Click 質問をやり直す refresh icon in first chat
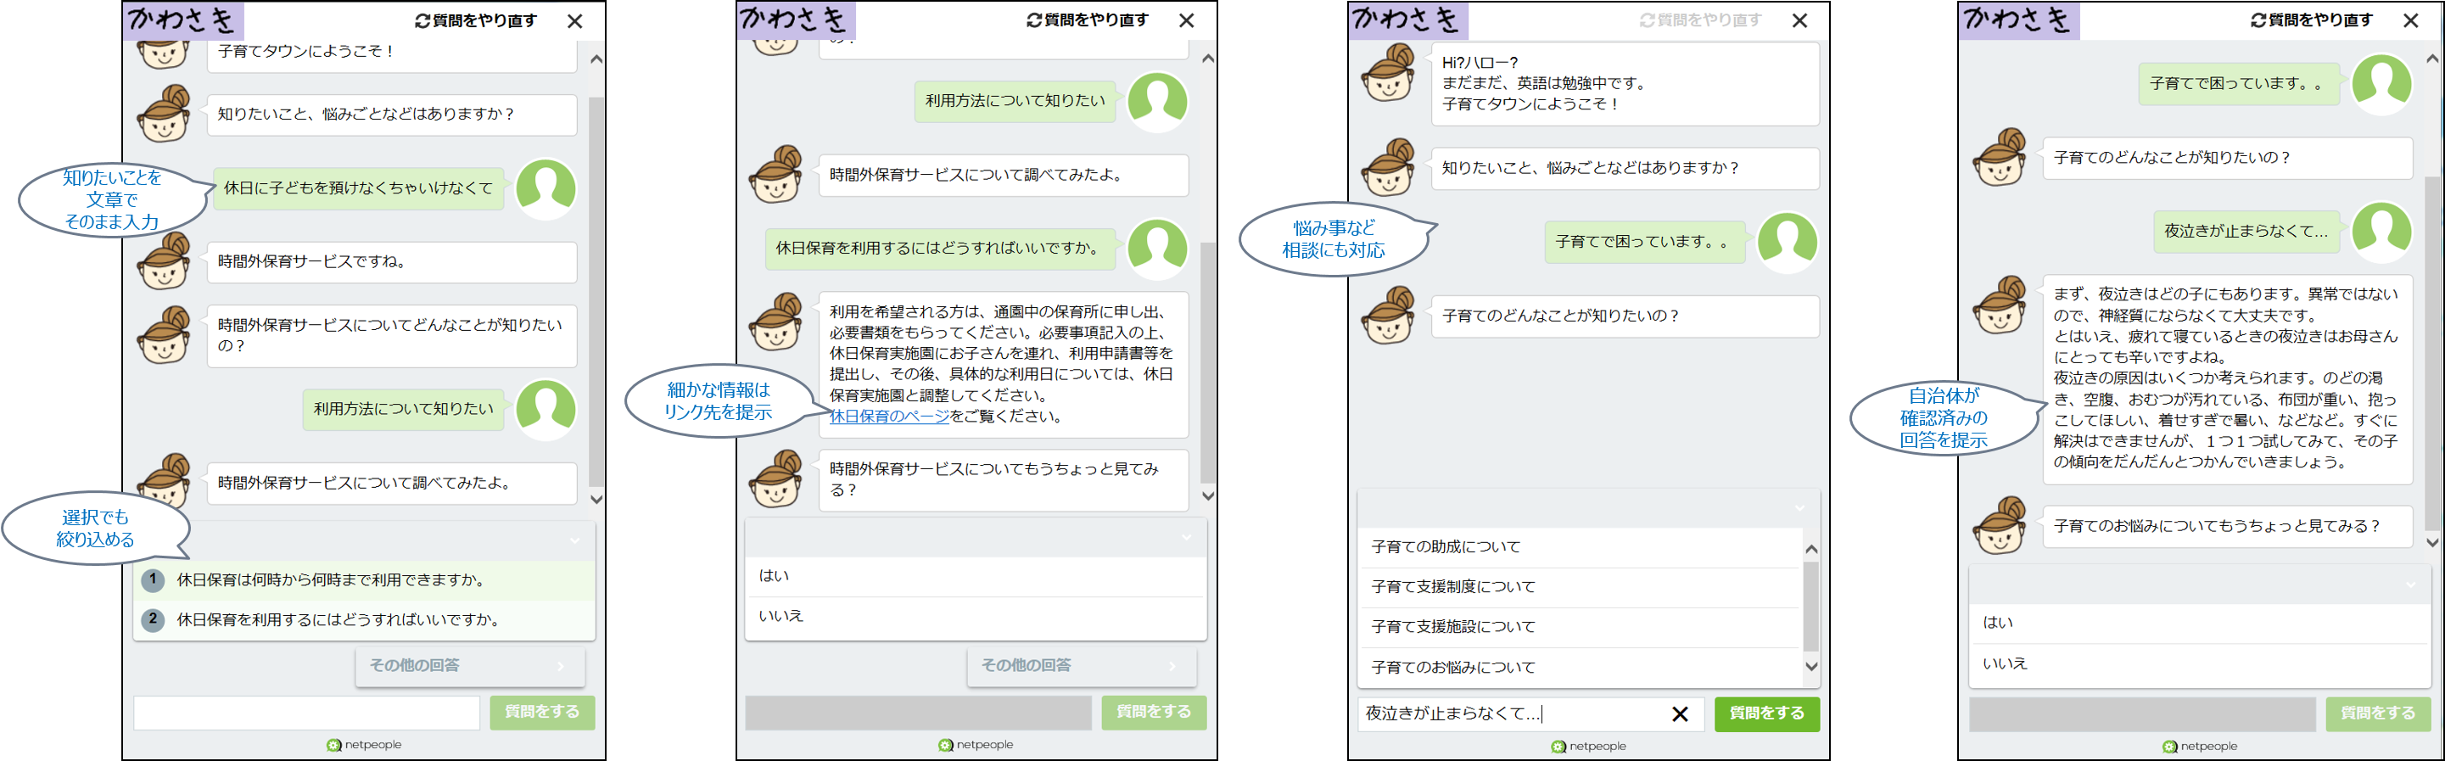 [x=422, y=21]
